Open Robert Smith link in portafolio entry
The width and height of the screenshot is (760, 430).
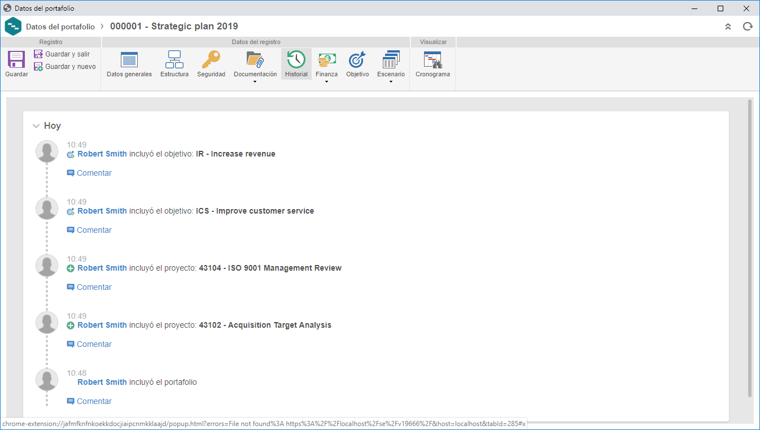[102, 382]
